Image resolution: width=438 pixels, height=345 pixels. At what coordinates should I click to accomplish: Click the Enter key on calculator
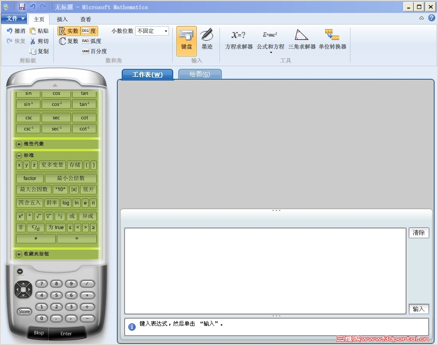point(66,333)
